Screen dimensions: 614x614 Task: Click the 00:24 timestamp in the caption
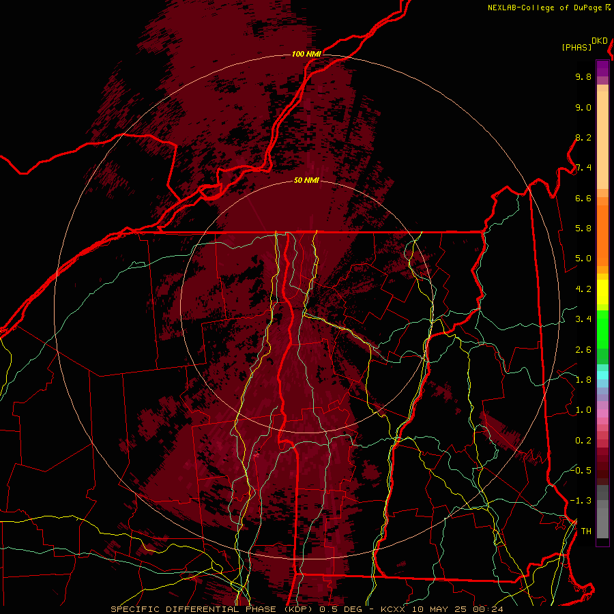click(x=488, y=609)
